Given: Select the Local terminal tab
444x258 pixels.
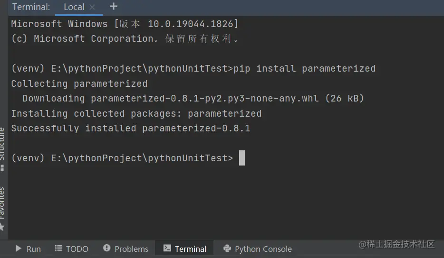Looking at the screenshot, I should (74, 7).
